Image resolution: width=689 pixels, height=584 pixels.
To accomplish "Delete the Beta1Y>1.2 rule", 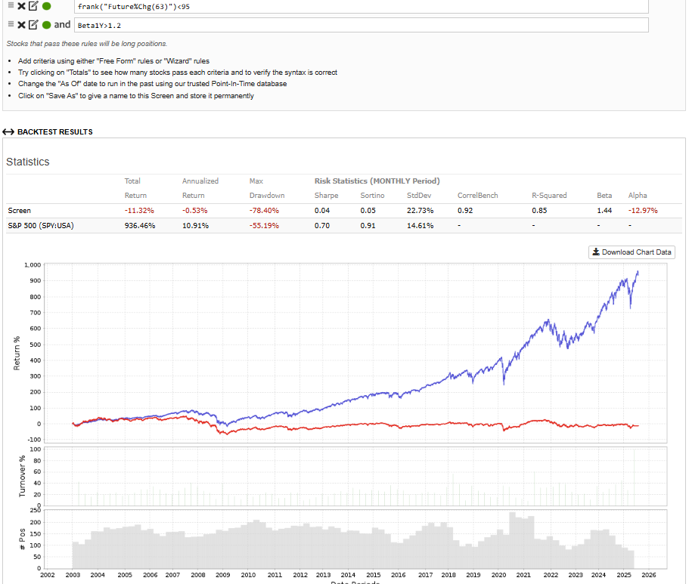I will pos(21,25).
